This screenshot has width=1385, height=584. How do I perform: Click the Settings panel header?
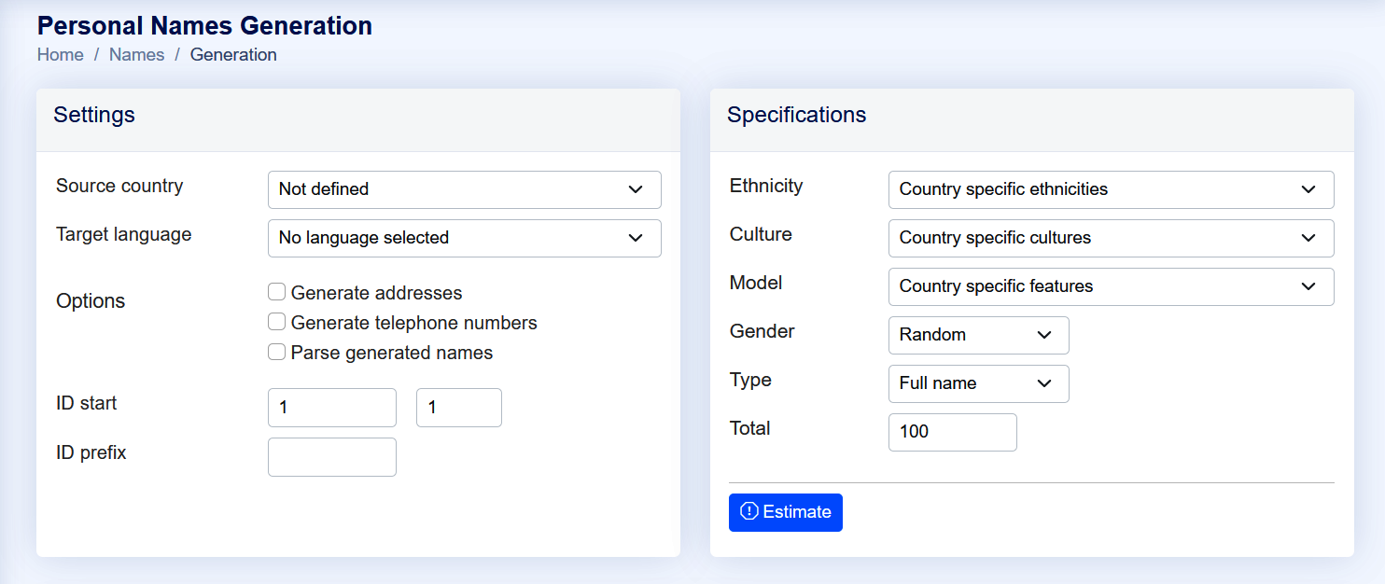358,119
